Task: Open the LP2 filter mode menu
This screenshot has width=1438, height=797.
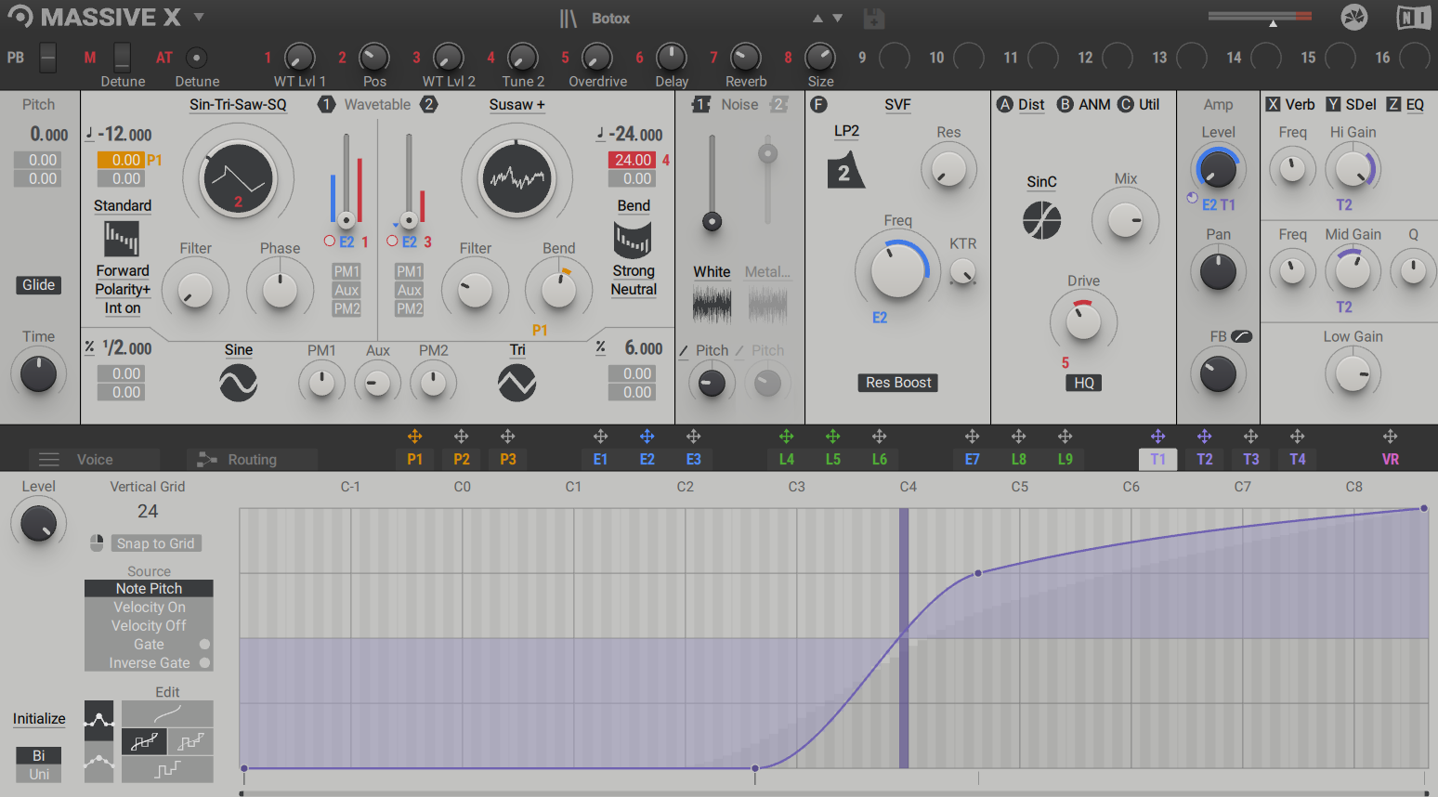Action: click(846, 131)
